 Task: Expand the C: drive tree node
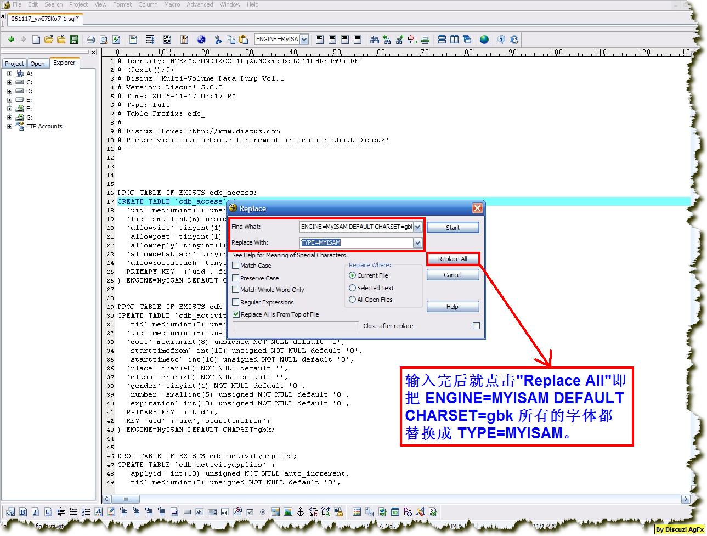pos(9,82)
